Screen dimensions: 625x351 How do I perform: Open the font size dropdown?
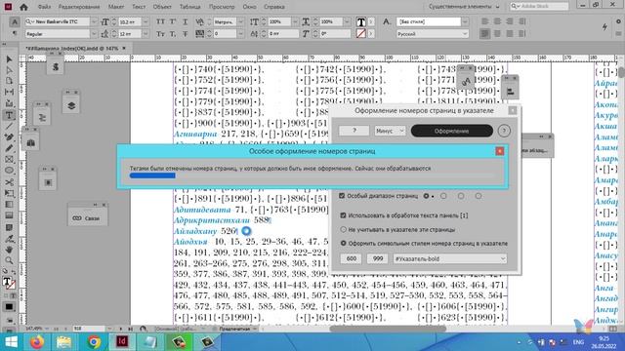[x=146, y=21]
